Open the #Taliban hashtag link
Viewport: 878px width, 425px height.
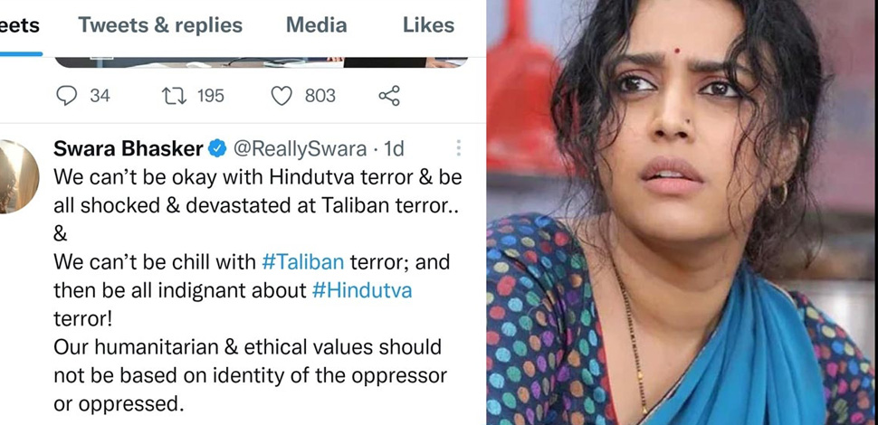tap(302, 261)
